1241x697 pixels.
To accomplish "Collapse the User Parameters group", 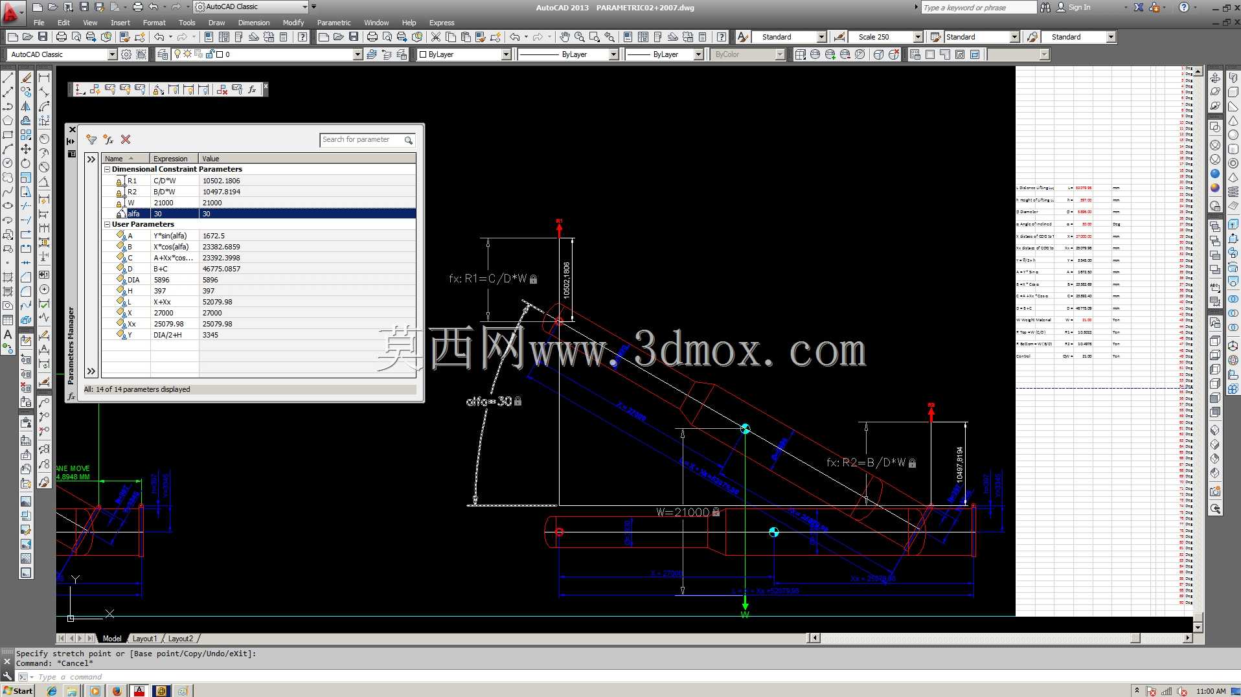I will (x=107, y=225).
